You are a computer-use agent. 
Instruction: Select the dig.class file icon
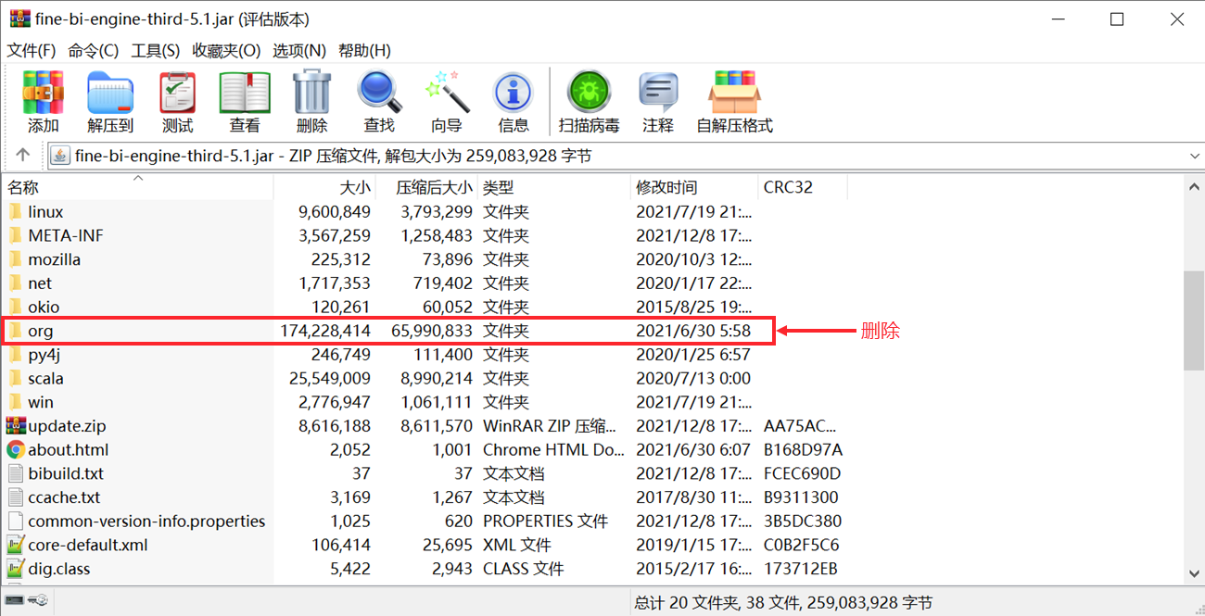point(16,569)
